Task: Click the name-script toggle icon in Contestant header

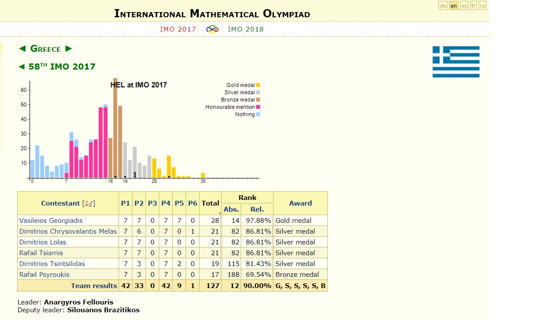Action: 89,203
